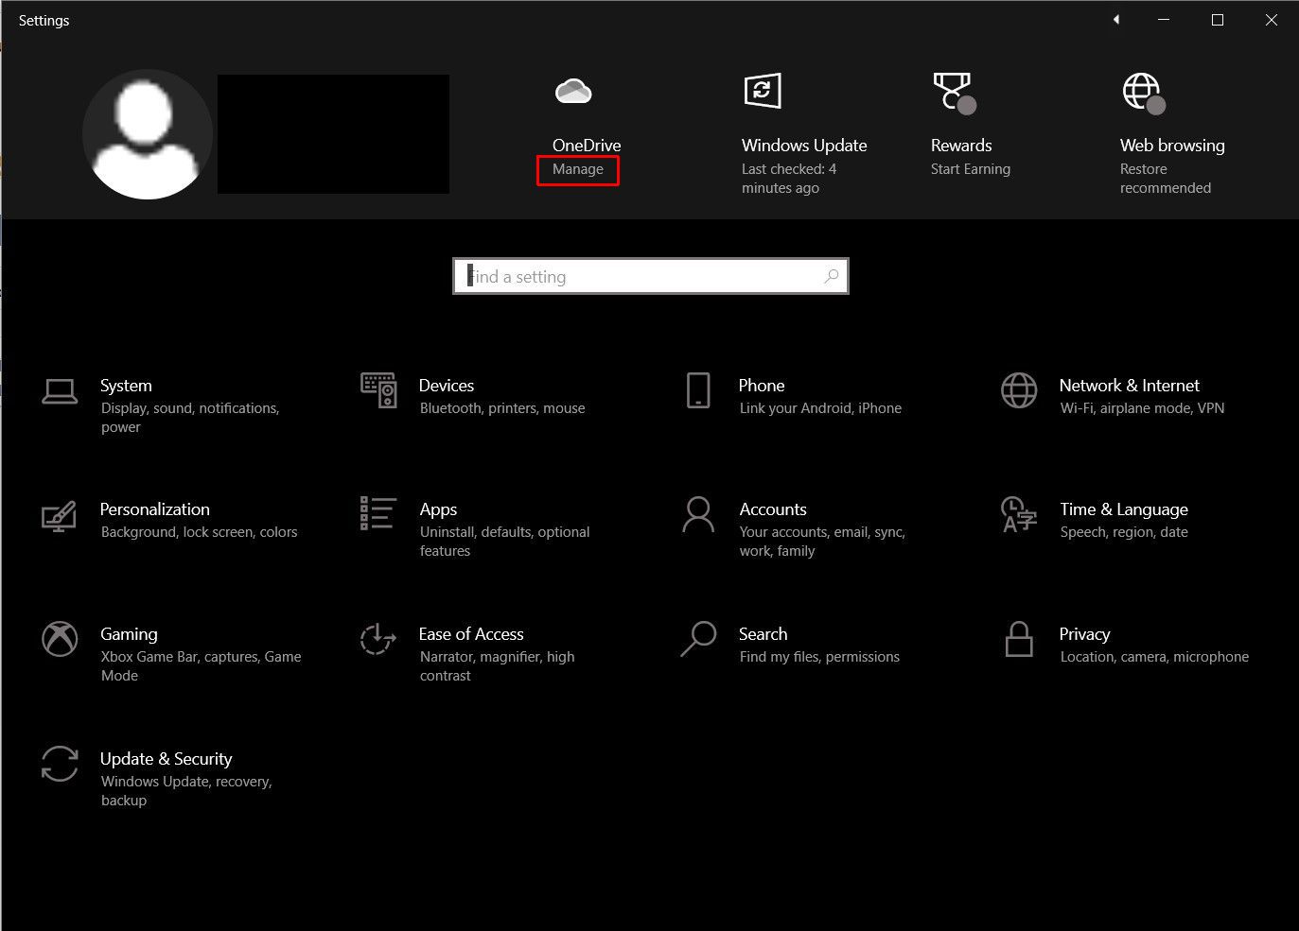
Task: Open the Ease of Access title
Action: pyautogui.click(x=471, y=633)
